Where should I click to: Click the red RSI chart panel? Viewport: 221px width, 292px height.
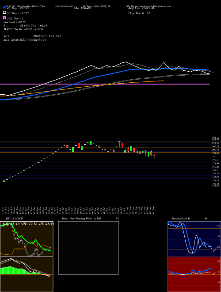[x=194, y=274]
